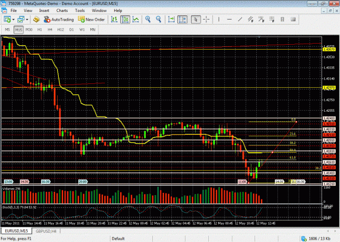Toggle the AutoTrading button

pos(59,20)
